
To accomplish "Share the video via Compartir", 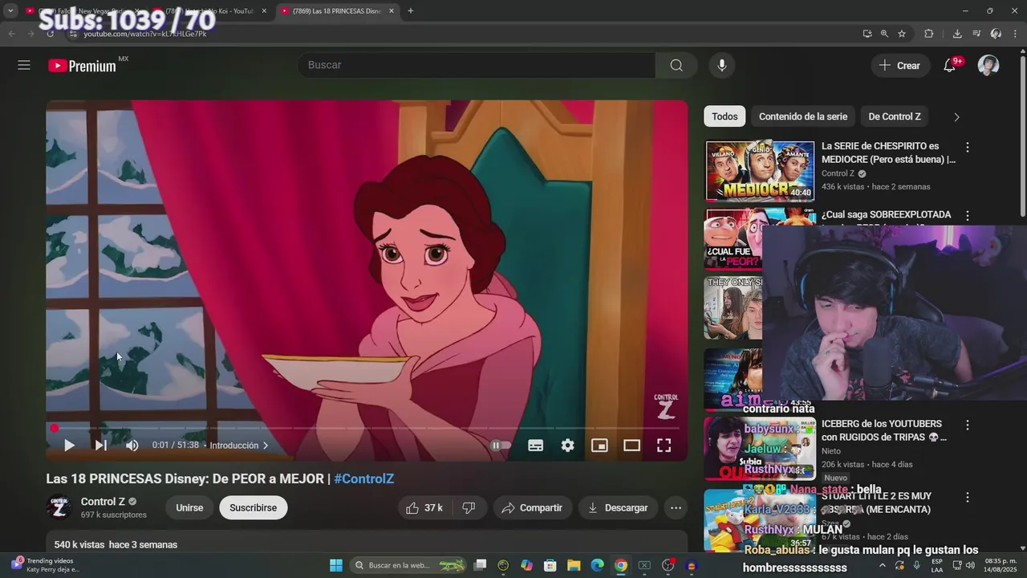I will [532, 507].
